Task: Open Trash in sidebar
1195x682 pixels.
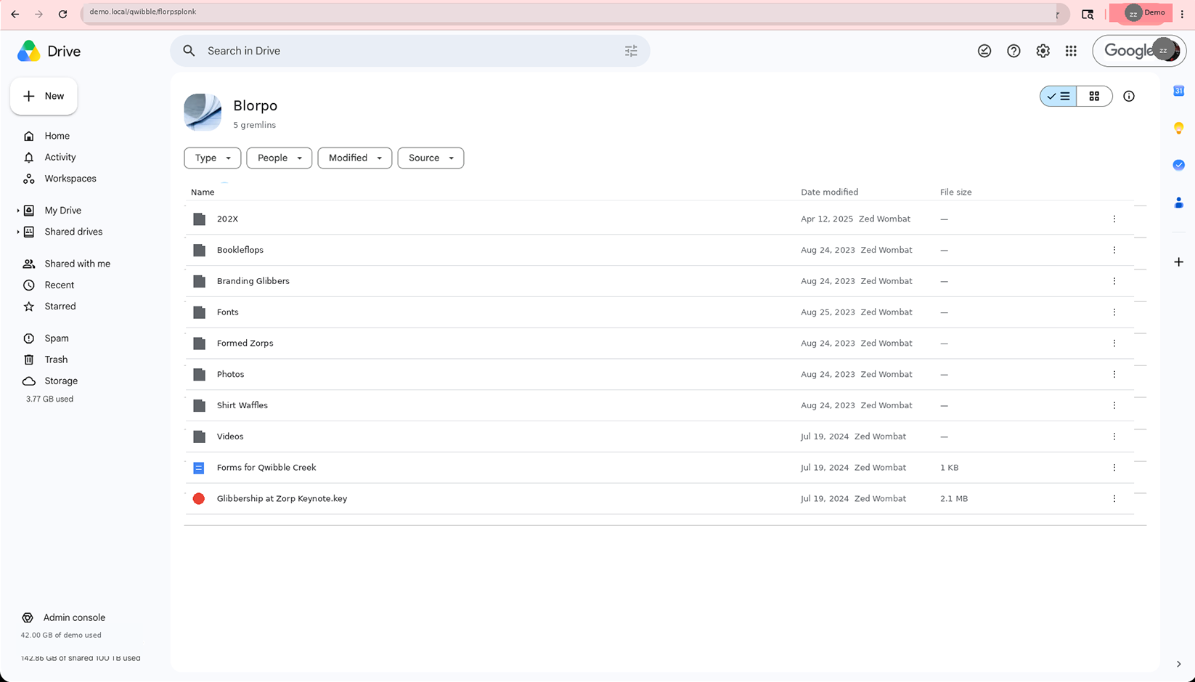Action: [x=56, y=360]
